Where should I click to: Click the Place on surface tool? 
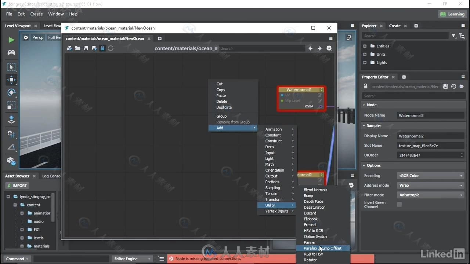tap(11, 120)
